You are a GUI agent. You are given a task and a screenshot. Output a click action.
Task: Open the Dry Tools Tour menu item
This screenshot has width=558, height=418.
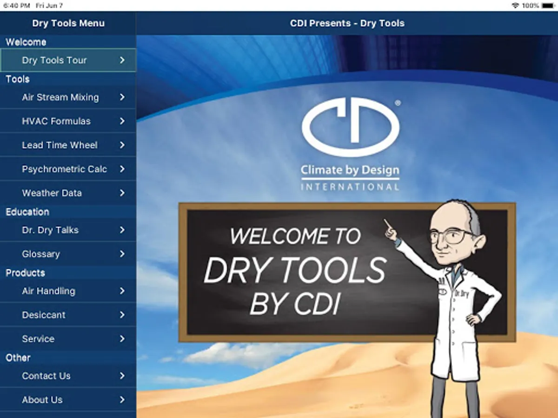coord(68,60)
